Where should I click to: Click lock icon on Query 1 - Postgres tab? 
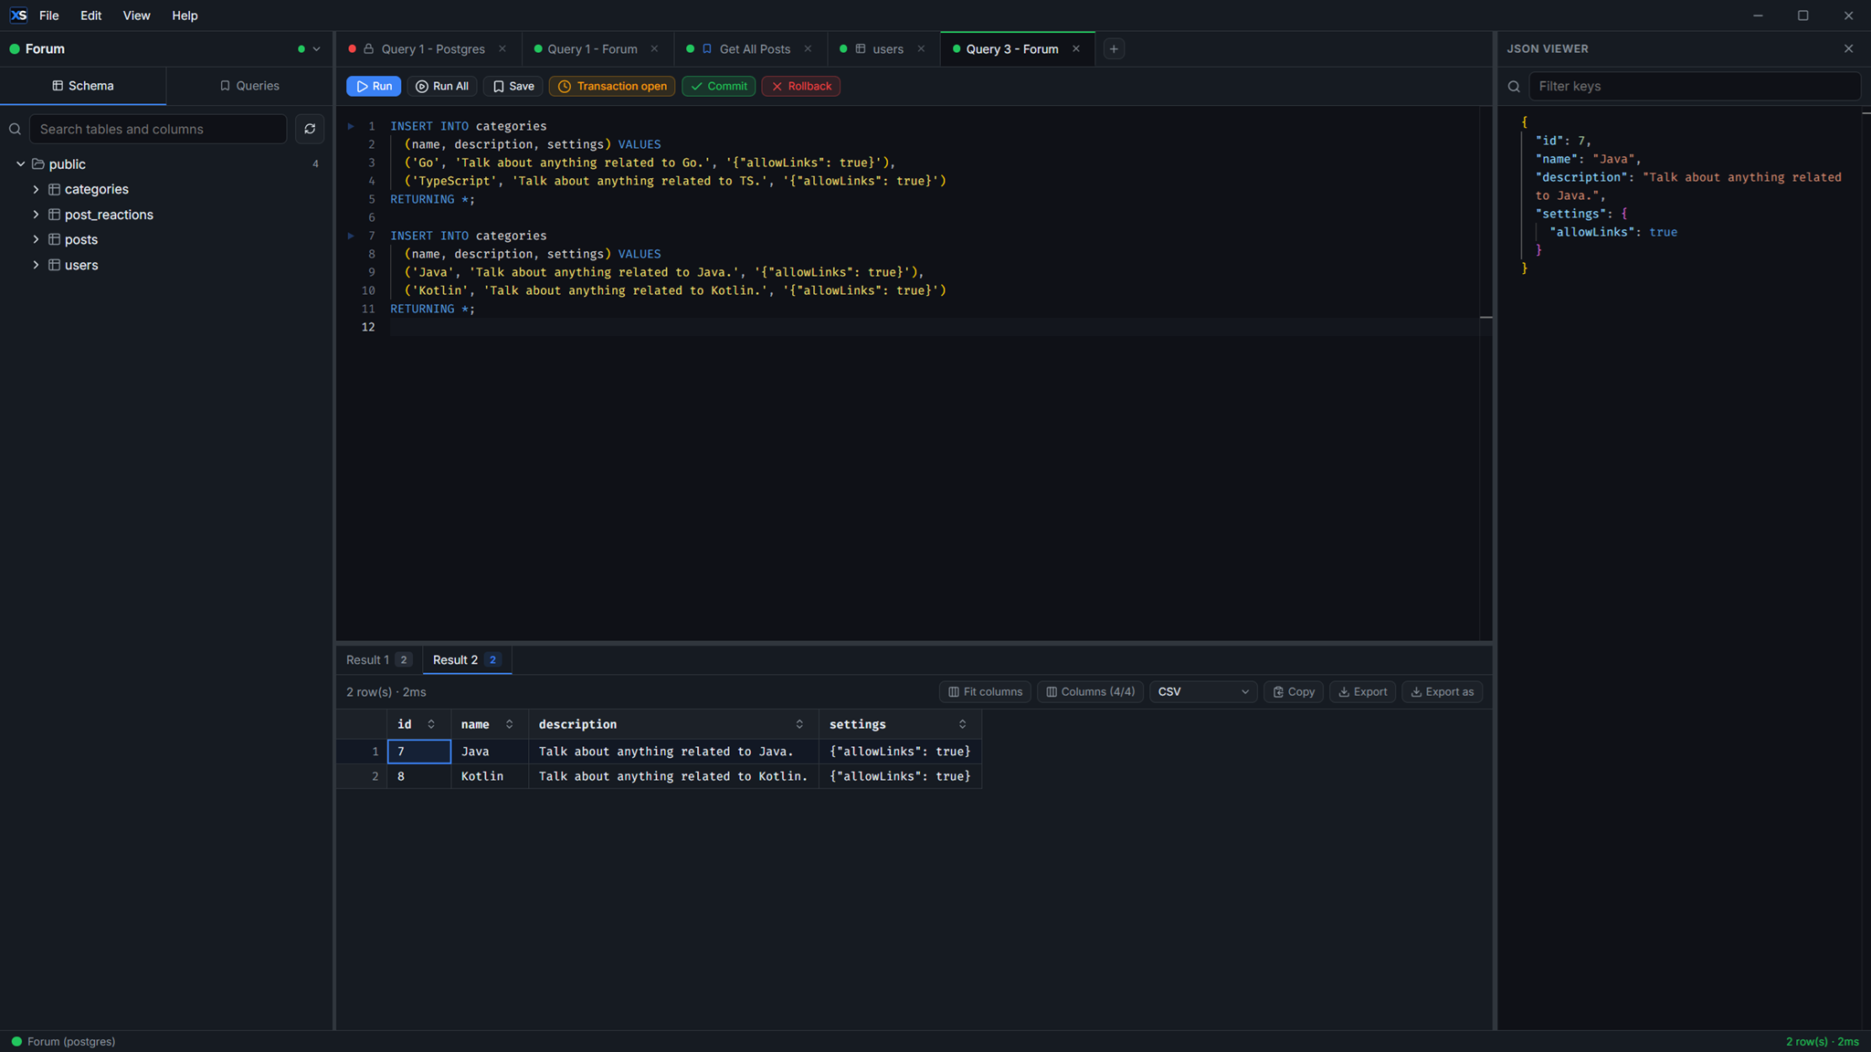click(x=369, y=49)
